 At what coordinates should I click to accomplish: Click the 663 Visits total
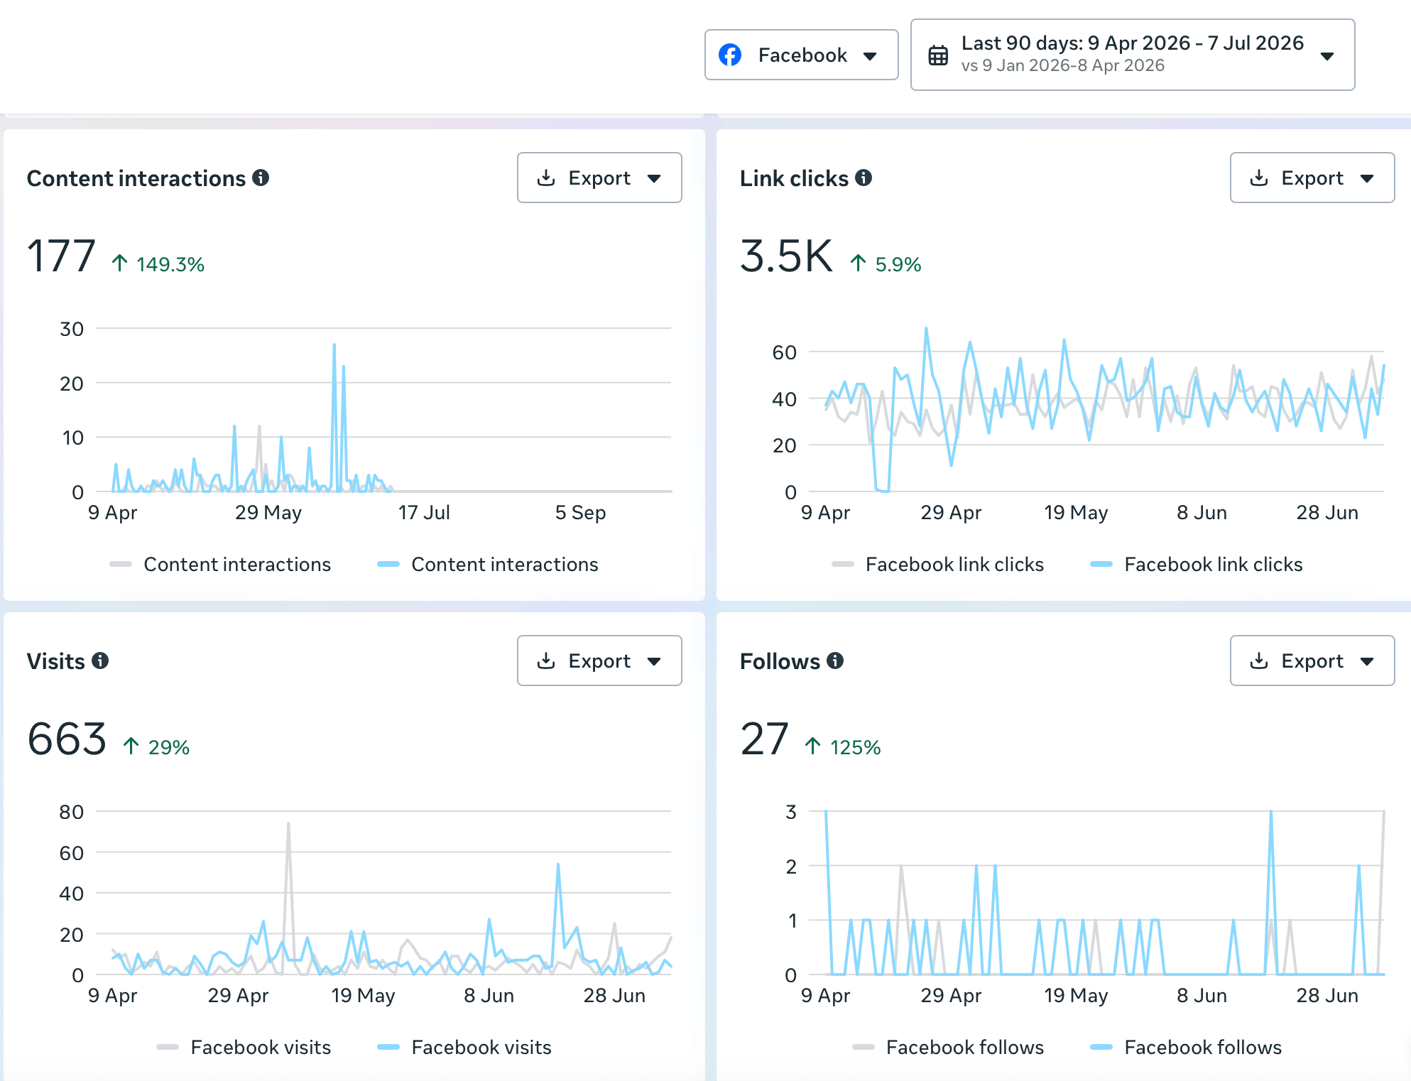point(67,739)
